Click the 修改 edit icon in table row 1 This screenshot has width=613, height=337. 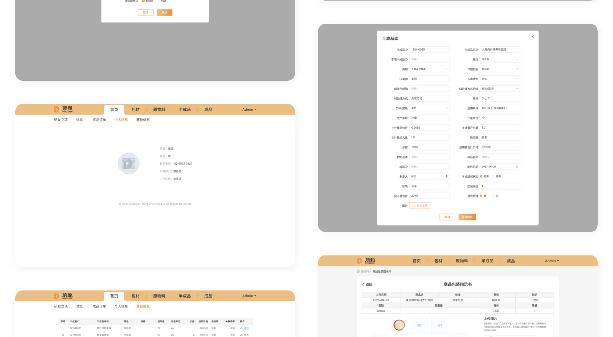(241, 328)
